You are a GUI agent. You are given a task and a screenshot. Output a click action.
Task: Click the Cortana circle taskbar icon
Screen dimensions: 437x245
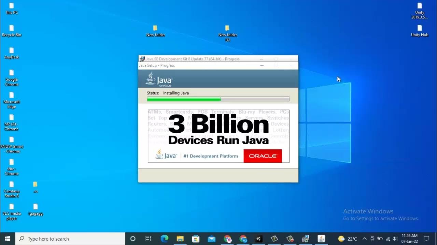tap(133, 239)
